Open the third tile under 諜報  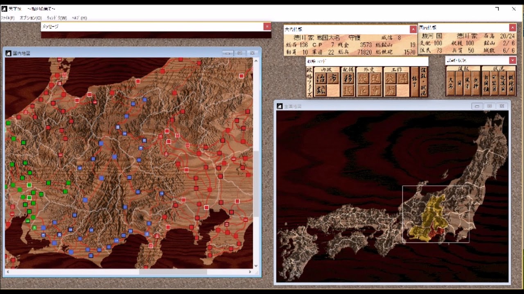(468, 84)
